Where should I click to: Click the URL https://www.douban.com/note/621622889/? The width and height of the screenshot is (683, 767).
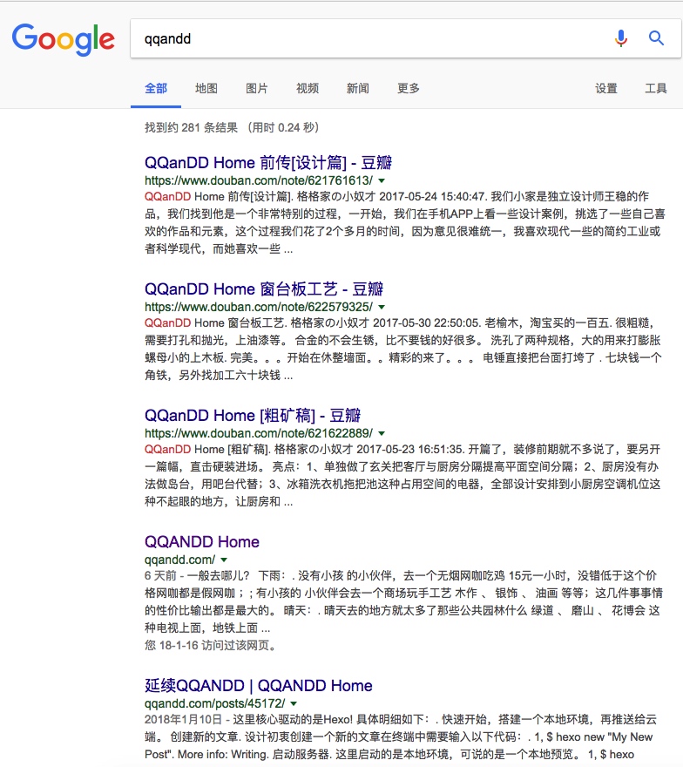click(259, 433)
